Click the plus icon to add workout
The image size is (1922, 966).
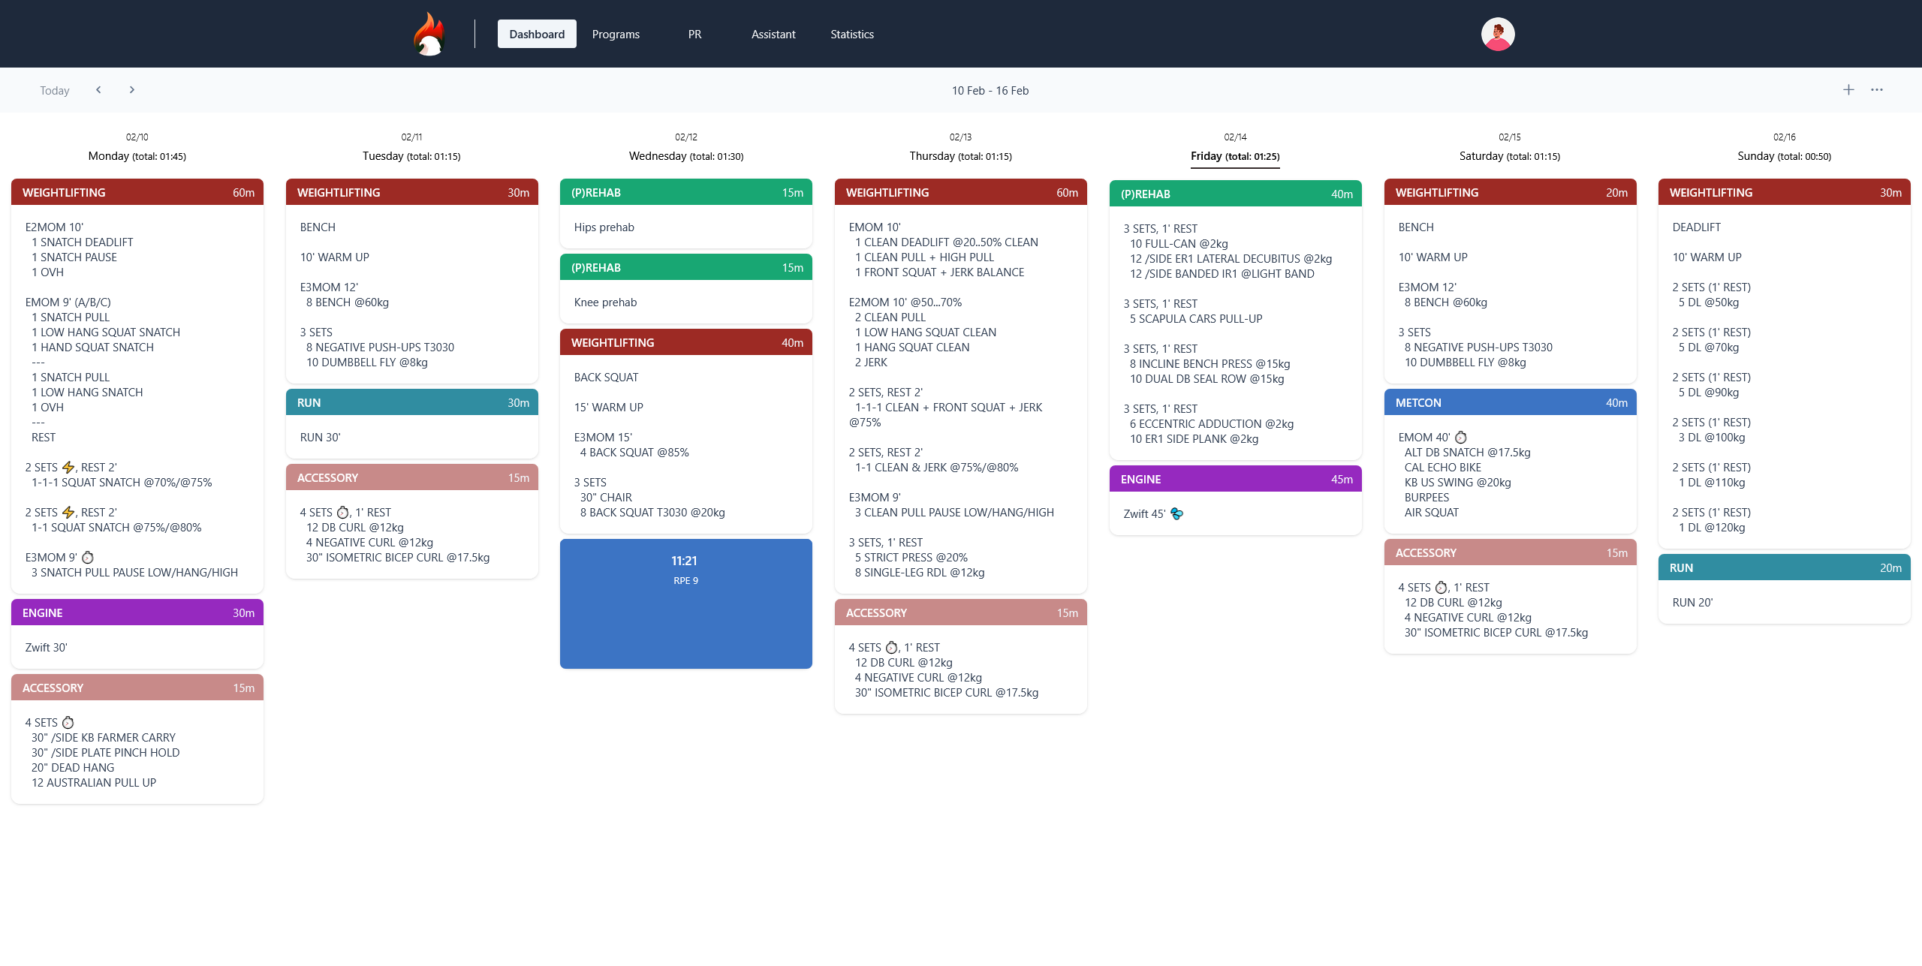[x=1848, y=90]
